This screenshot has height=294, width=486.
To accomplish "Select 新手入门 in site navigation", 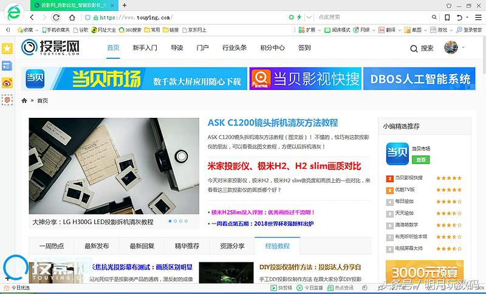I will point(145,48).
